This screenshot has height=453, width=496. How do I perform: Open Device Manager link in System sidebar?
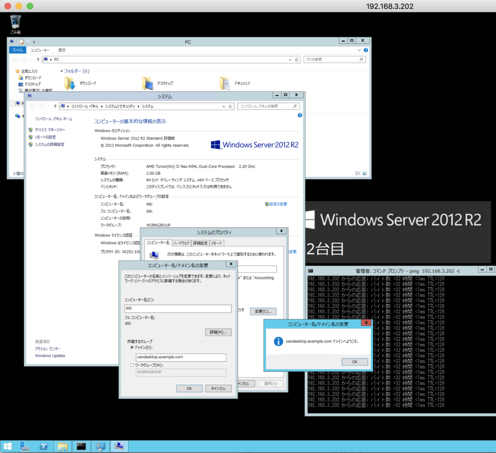tap(50, 130)
